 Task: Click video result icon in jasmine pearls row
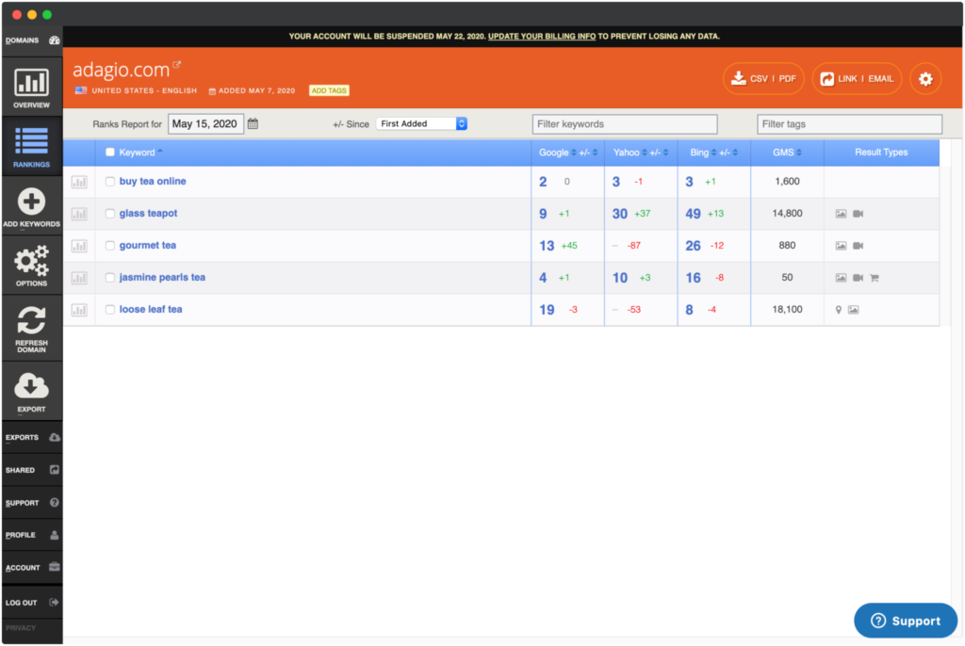[x=858, y=278]
